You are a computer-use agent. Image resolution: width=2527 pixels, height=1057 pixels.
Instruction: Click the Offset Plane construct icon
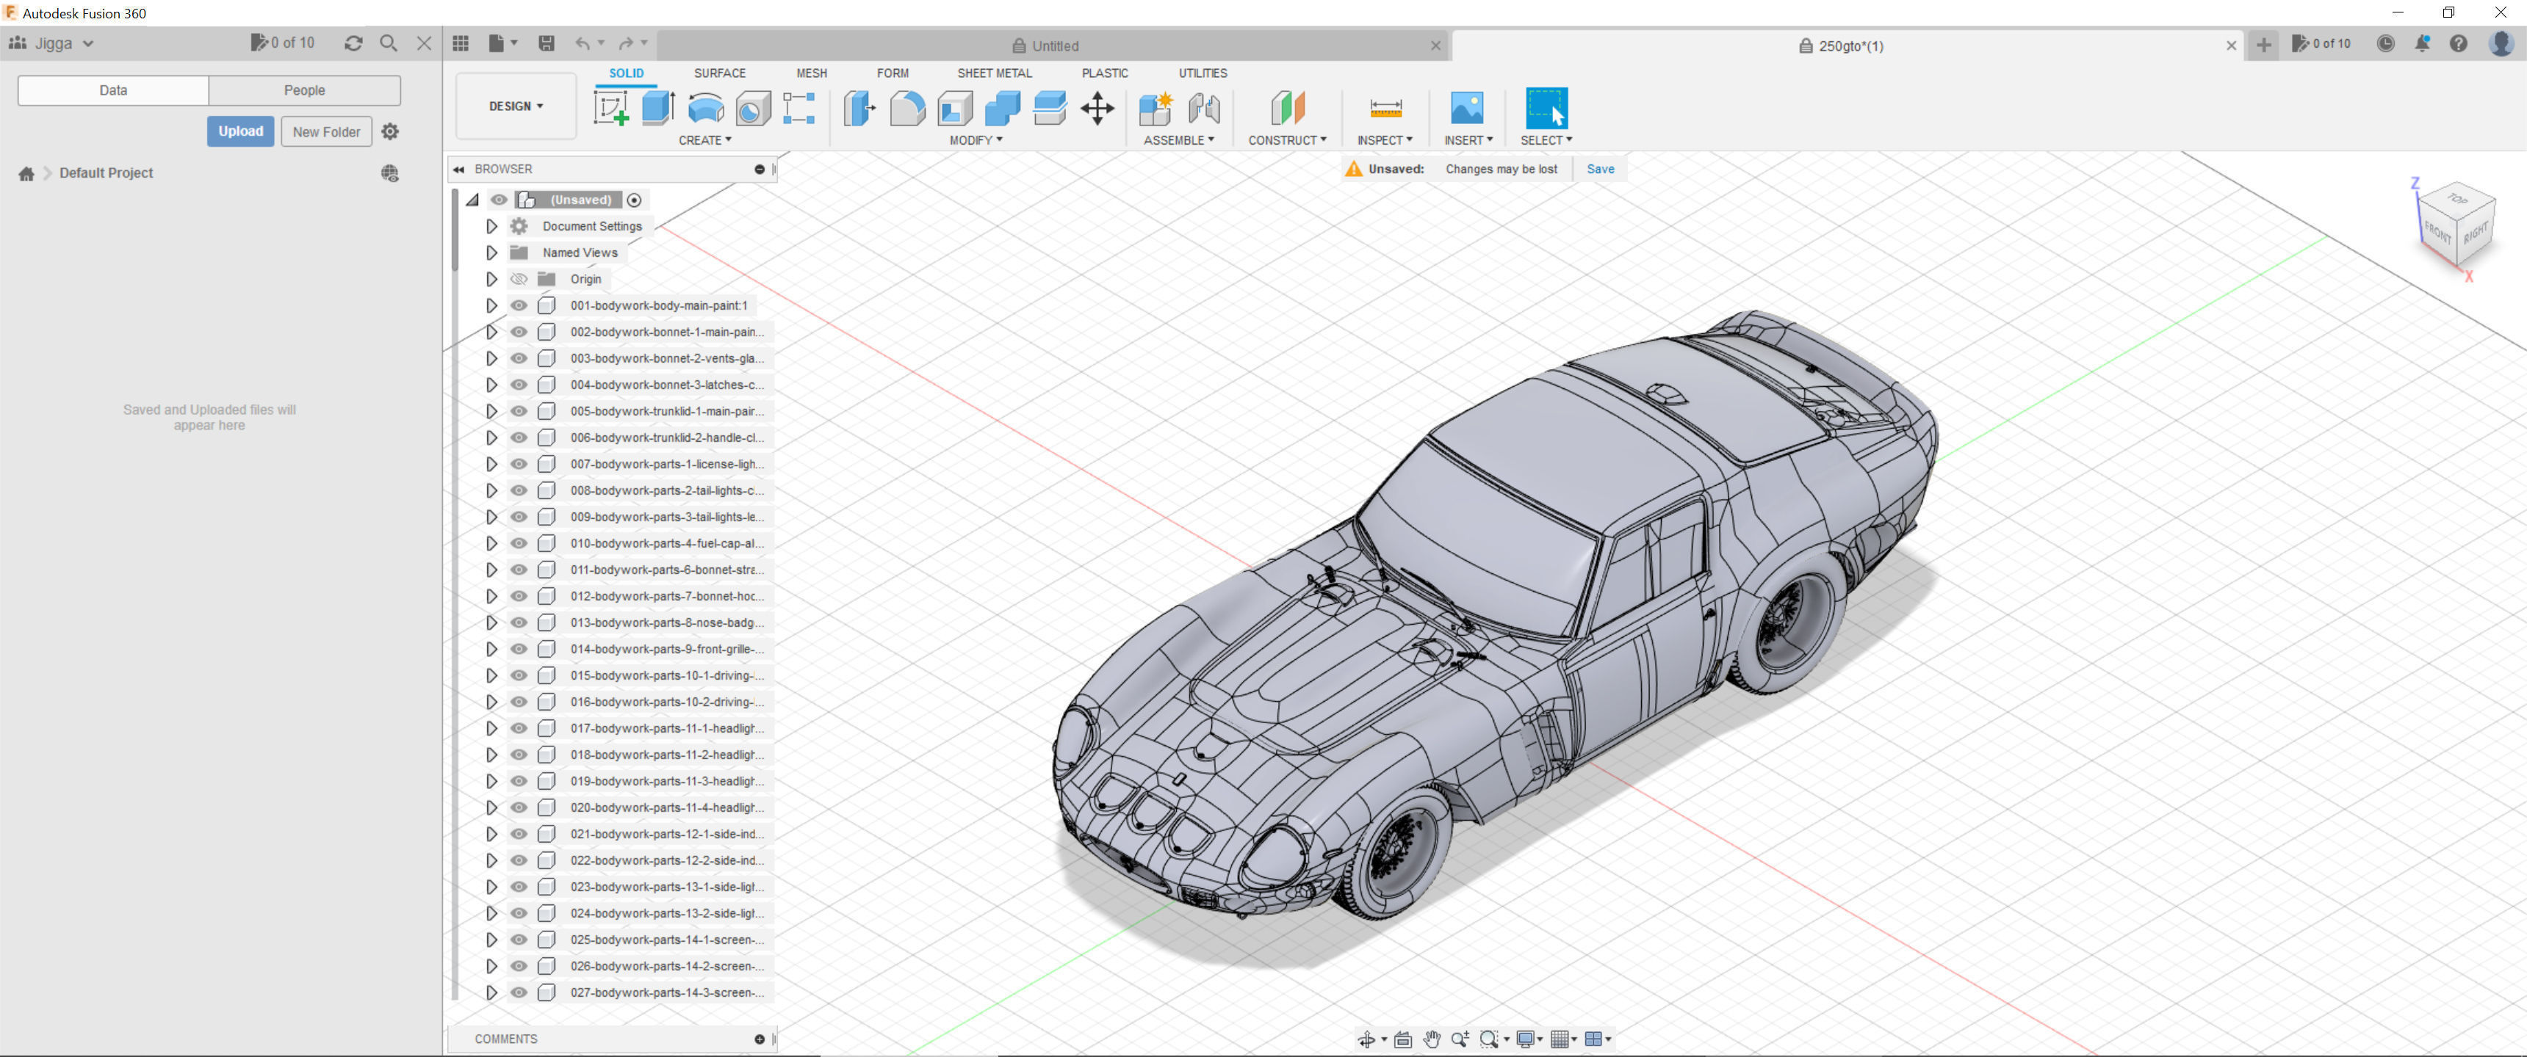tap(1287, 108)
